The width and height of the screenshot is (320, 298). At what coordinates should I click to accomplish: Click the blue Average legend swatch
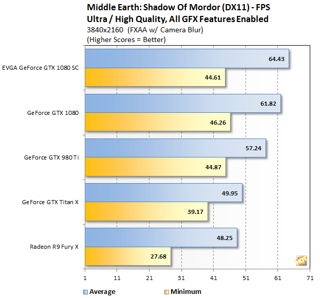tap(85, 292)
